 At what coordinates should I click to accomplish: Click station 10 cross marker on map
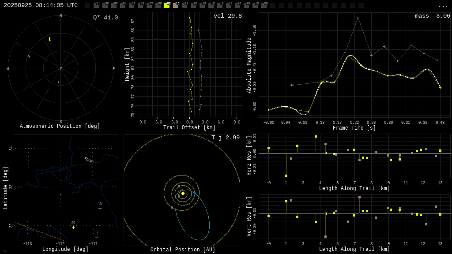coord(100,208)
